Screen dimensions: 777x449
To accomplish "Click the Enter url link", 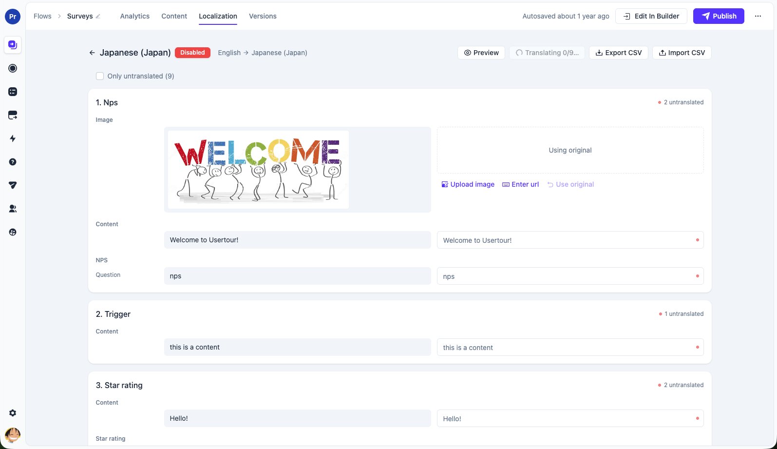I will click(x=521, y=184).
